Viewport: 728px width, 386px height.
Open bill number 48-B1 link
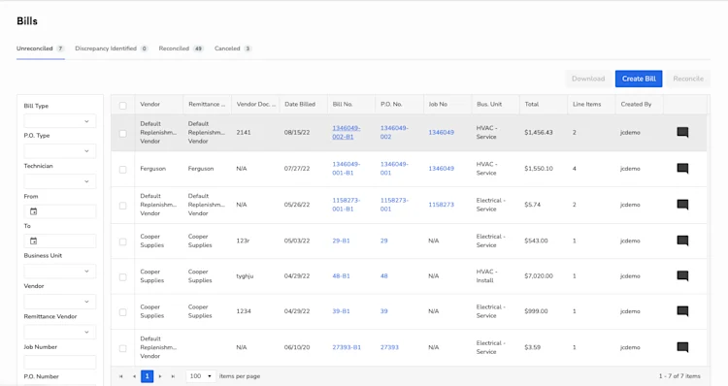coord(342,276)
